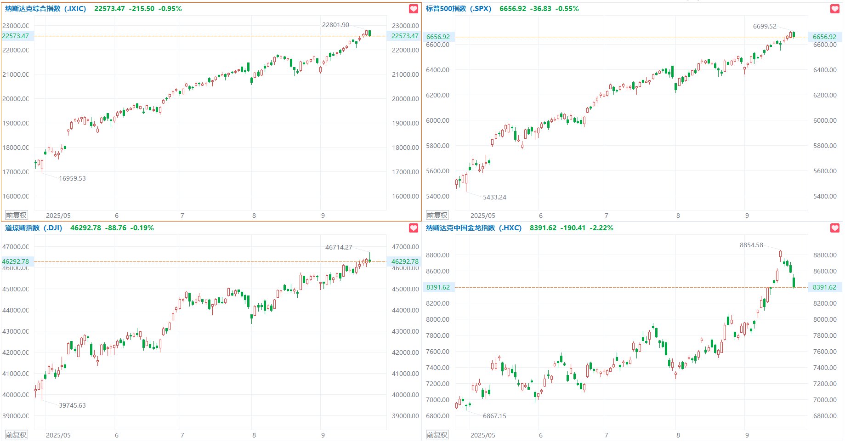
Task: Toggle the favorite heart for 纳斯达克中国金龙指数
Action: (835, 228)
